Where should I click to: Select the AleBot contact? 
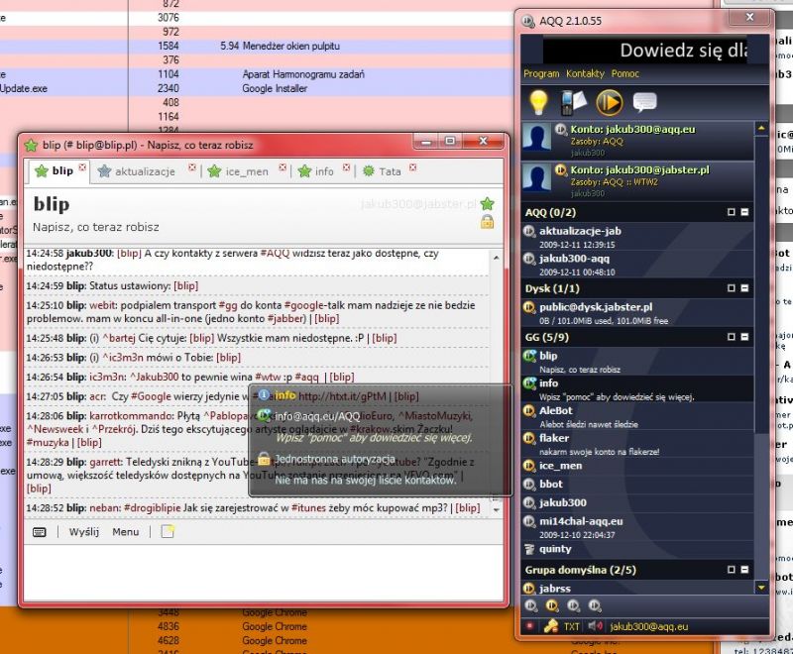637,416
